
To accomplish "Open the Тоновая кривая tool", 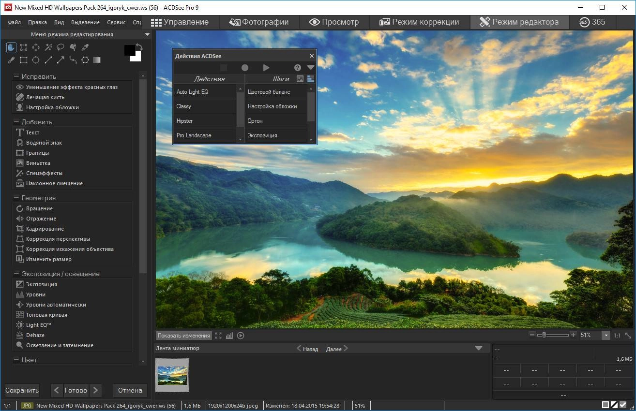I will tap(46, 315).
